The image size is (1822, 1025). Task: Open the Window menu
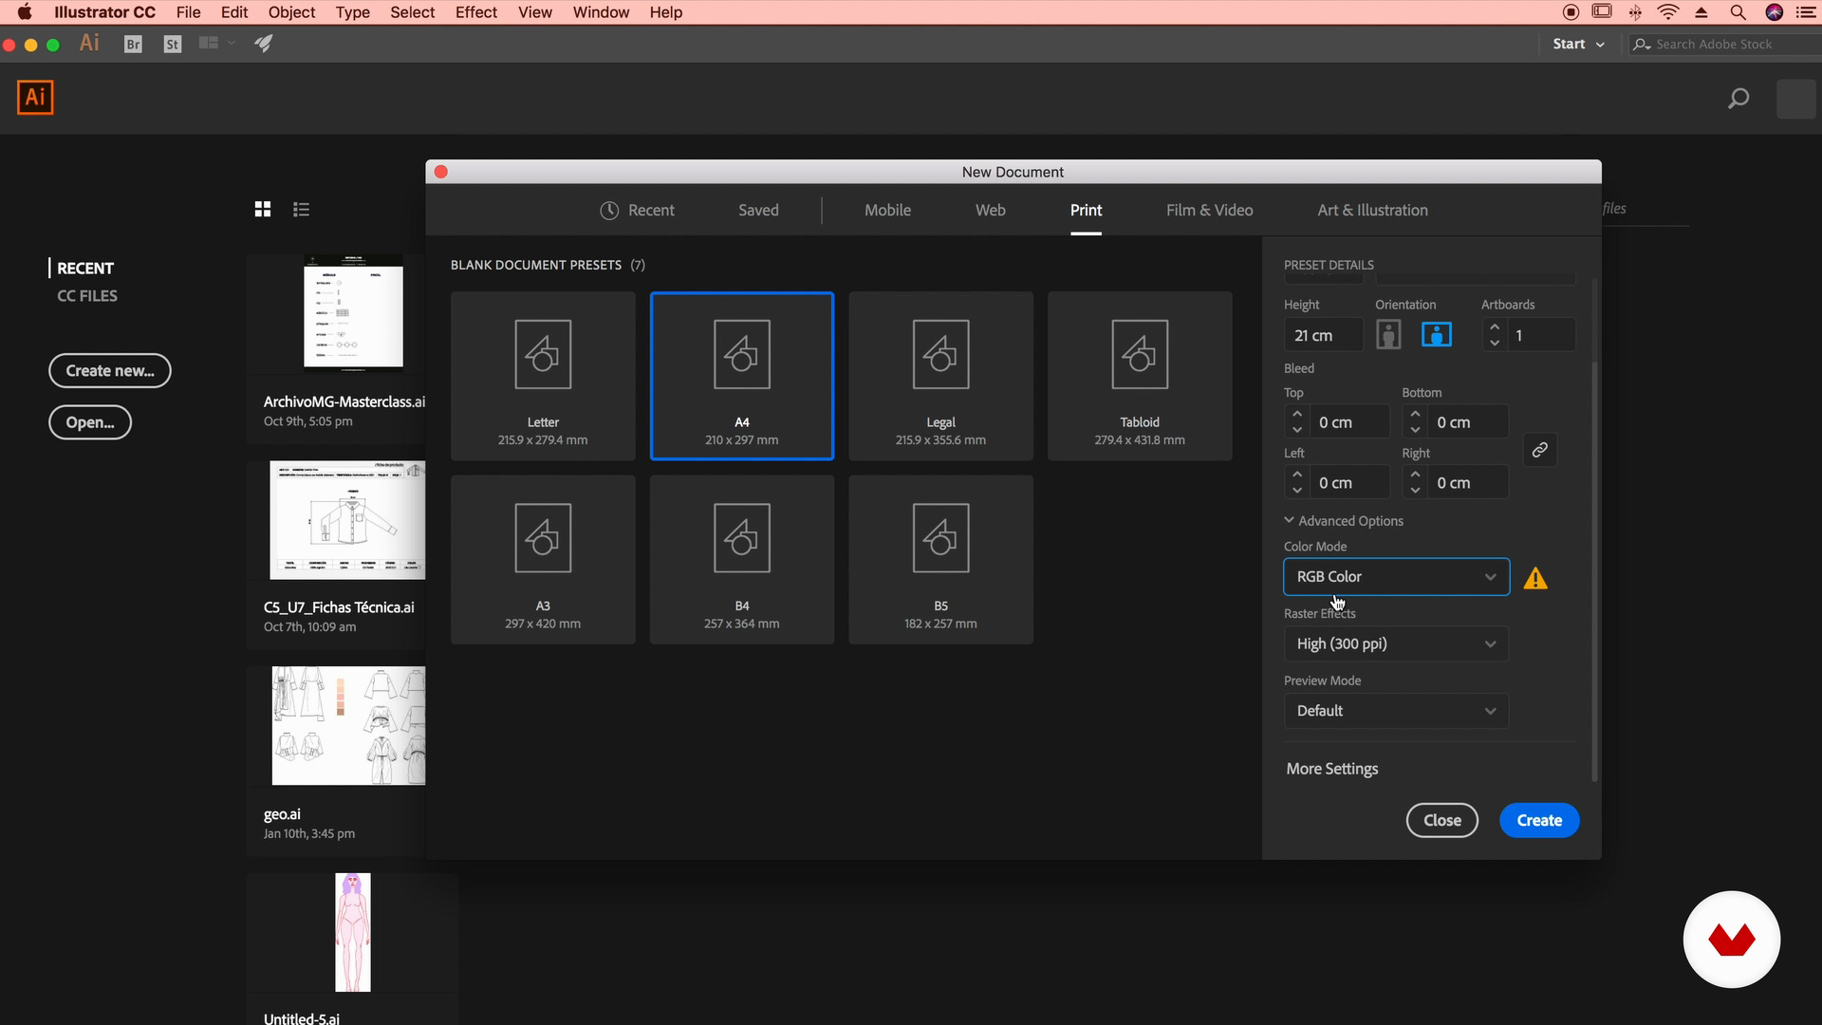601,12
